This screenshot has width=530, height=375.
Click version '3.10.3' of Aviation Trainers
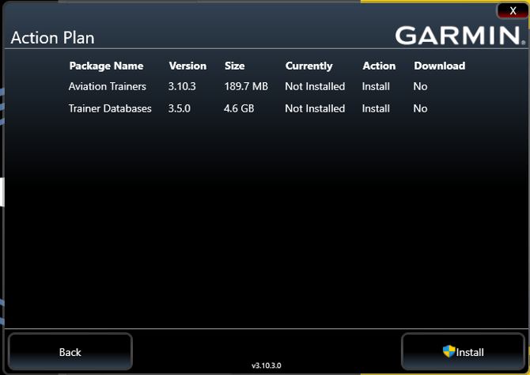pos(182,86)
